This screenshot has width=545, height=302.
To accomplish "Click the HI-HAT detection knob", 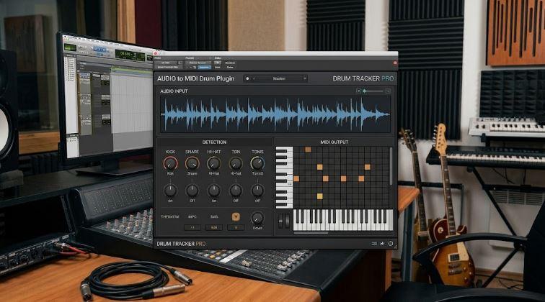I will click(x=214, y=163).
